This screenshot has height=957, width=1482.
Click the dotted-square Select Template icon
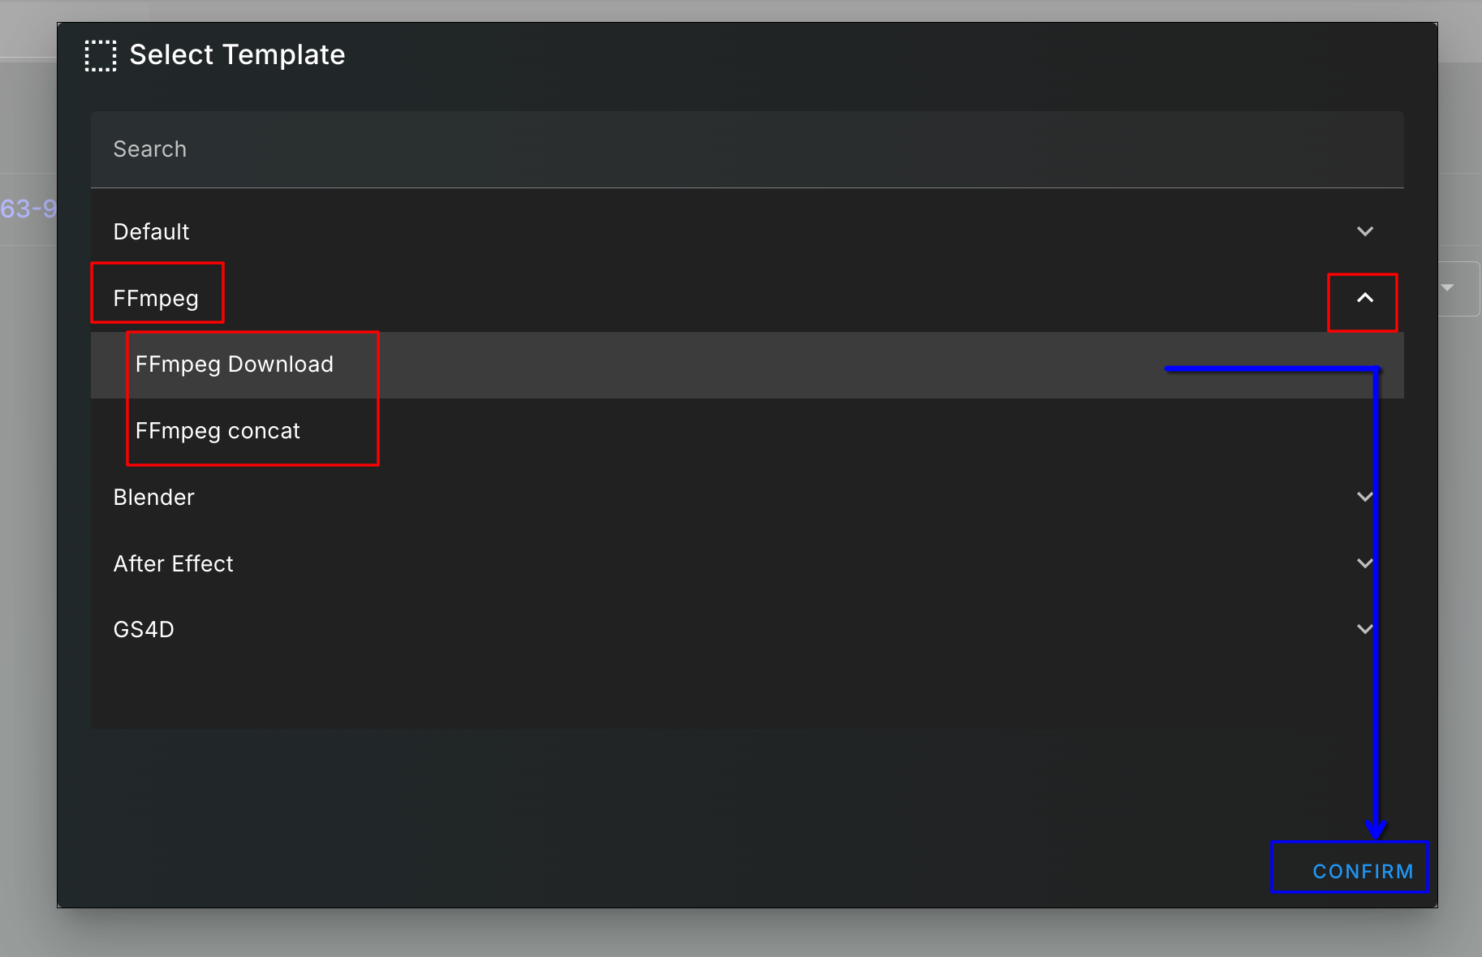(x=101, y=55)
